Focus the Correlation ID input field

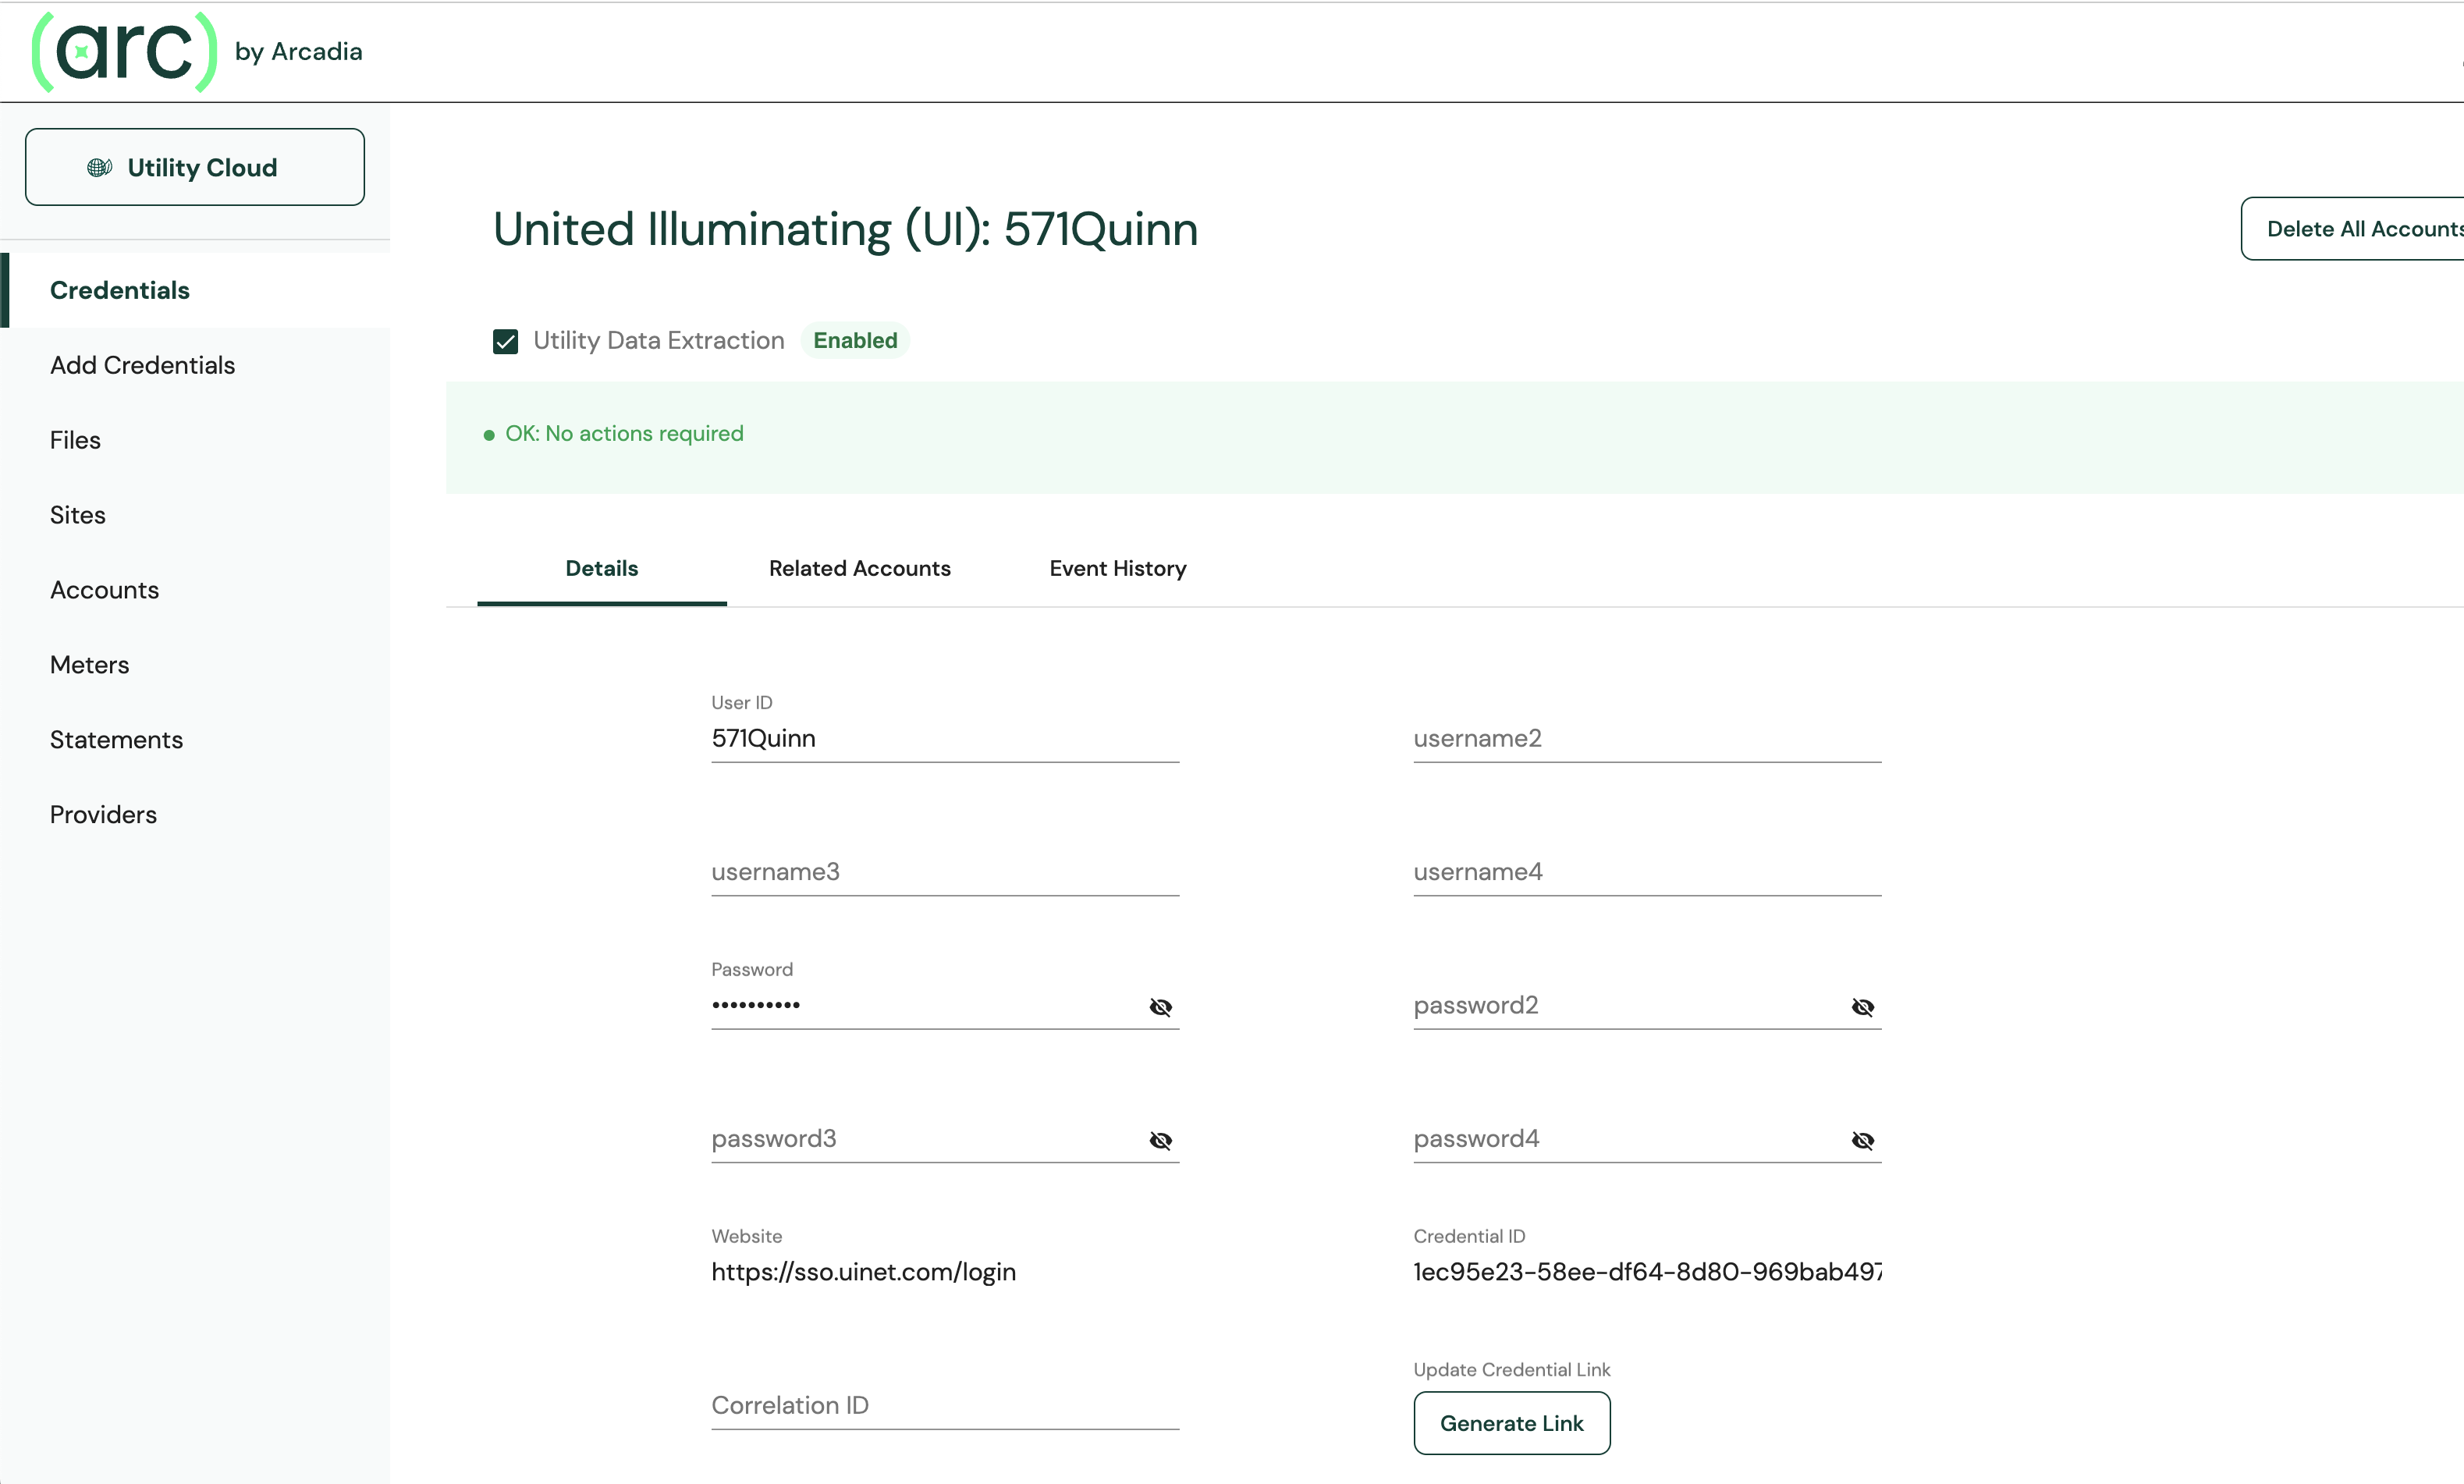(x=944, y=1405)
